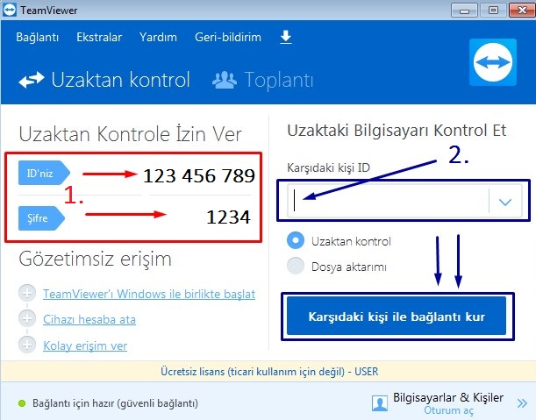Click the TeamViewer title bar icon
The image size is (536, 420).
10,10
